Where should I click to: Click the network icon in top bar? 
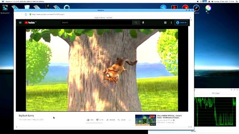point(201,1)
